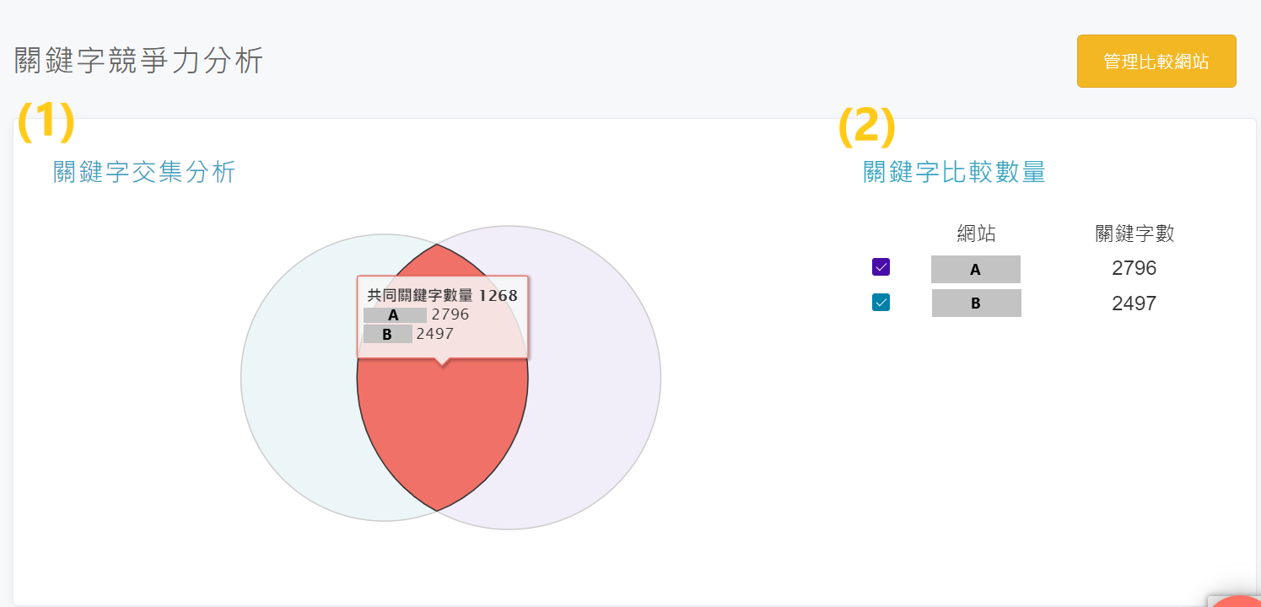Click keyword count 2497 in the table
Image resolution: width=1261 pixels, height=607 pixels.
point(1134,303)
